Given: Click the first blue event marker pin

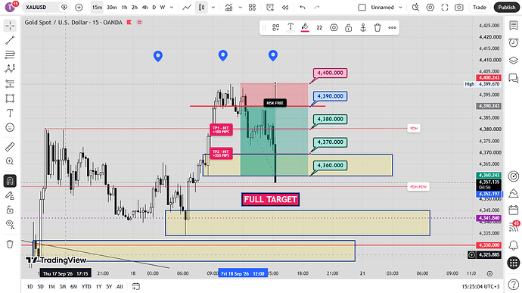Looking at the screenshot, I should coord(158,56).
